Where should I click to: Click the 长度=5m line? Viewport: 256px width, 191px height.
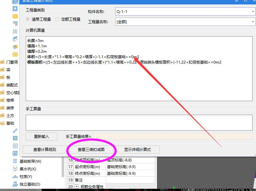(35, 41)
